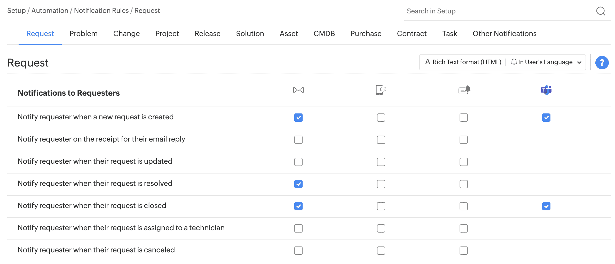Switch to the Problem tab
The height and width of the screenshot is (264, 615).
[83, 34]
